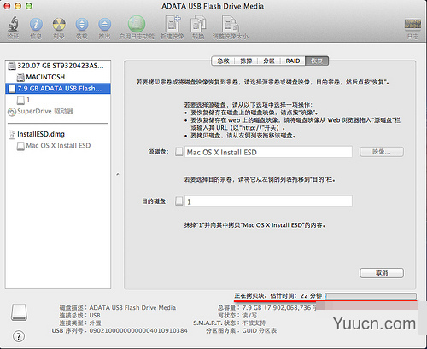Switch to the RAID tab
This screenshot has height=349, width=427.
click(x=293, y=61)
